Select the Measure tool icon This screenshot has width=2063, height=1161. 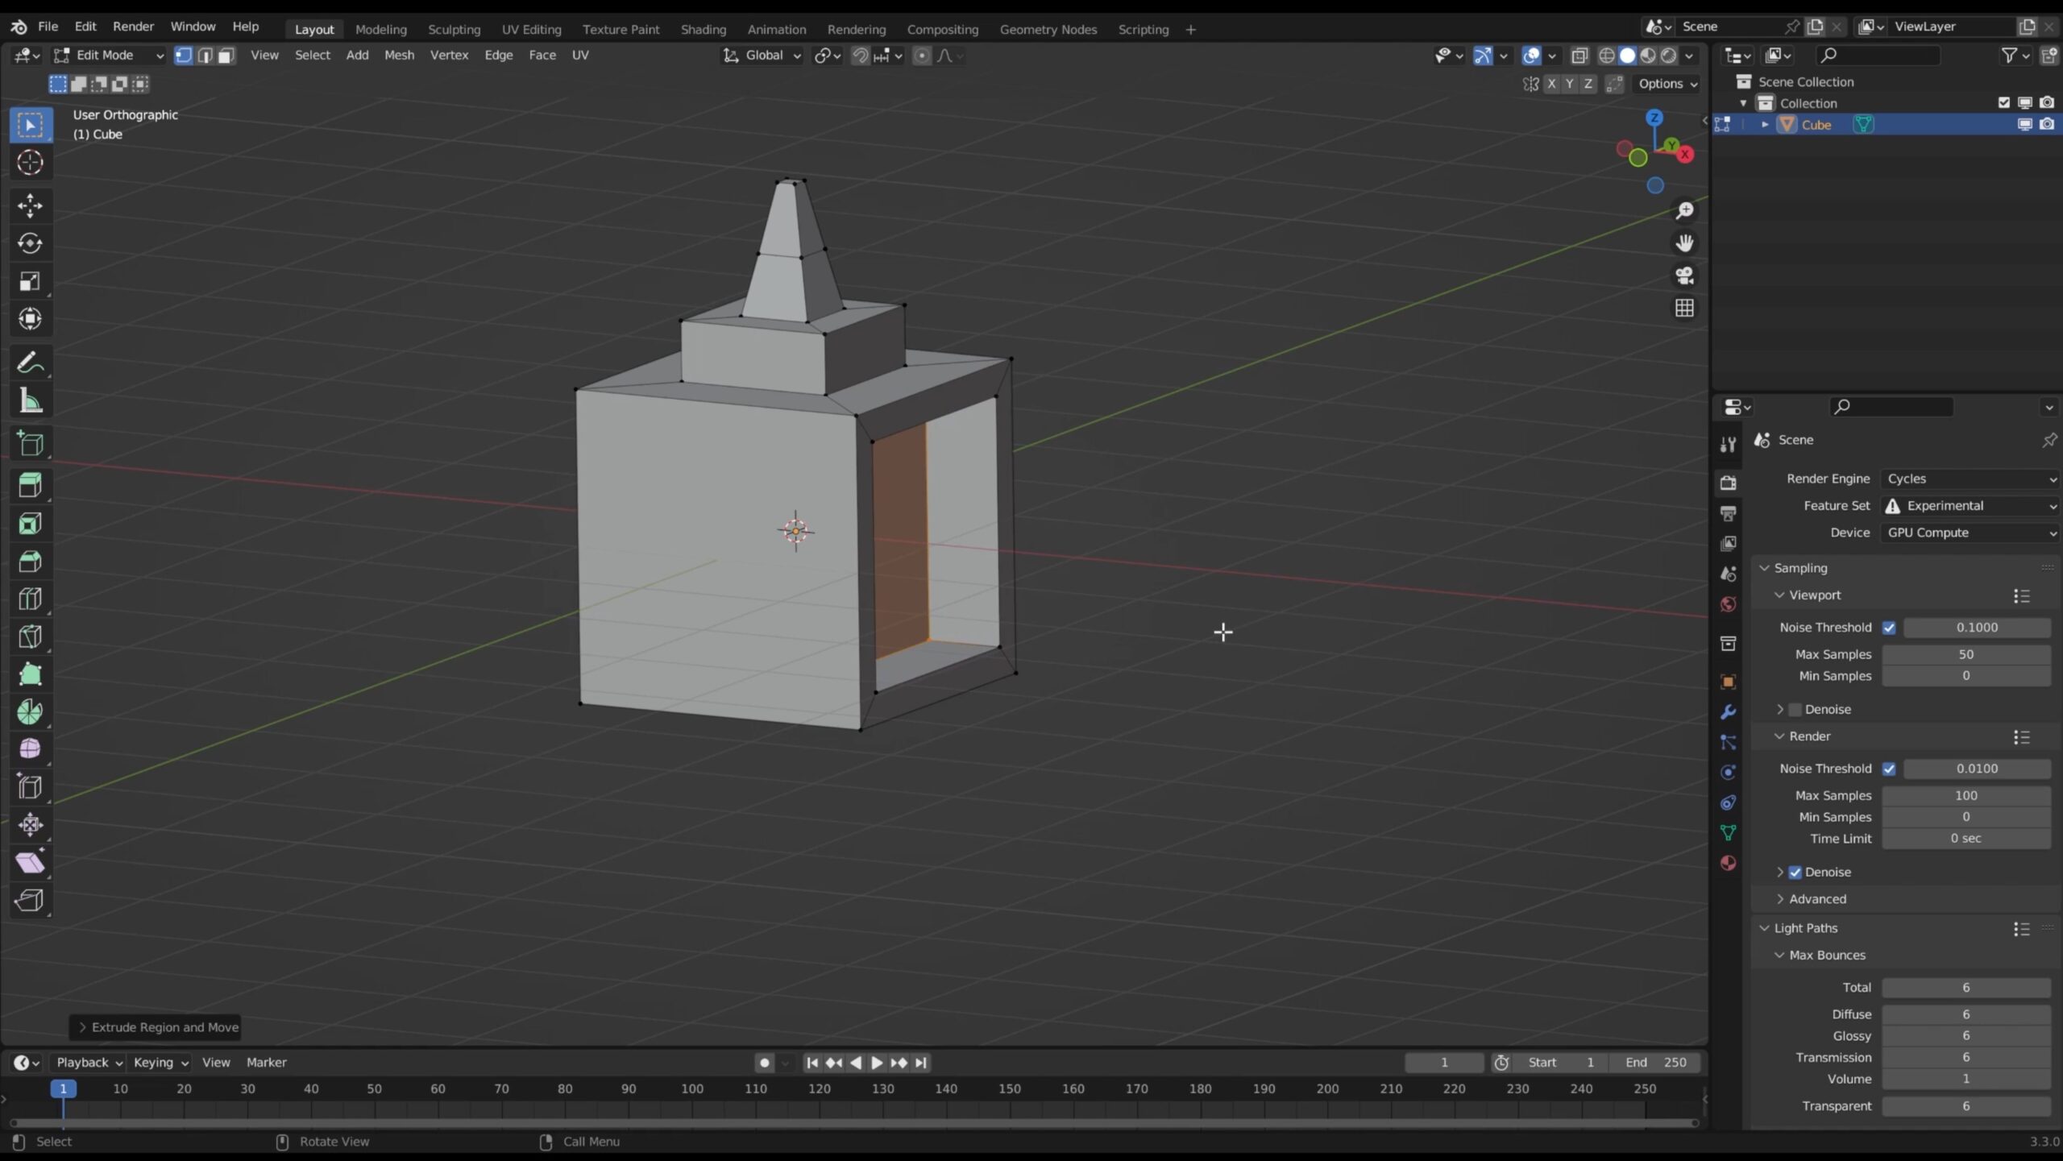click(31, 400)
